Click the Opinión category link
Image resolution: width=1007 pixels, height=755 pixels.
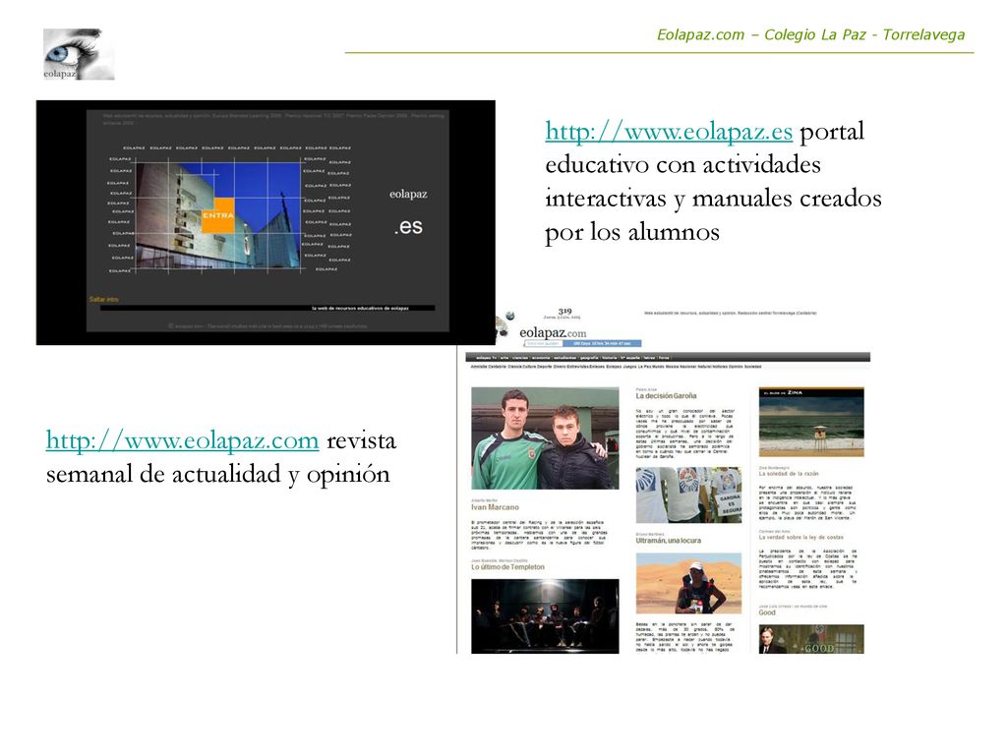(x=736, y=367)
